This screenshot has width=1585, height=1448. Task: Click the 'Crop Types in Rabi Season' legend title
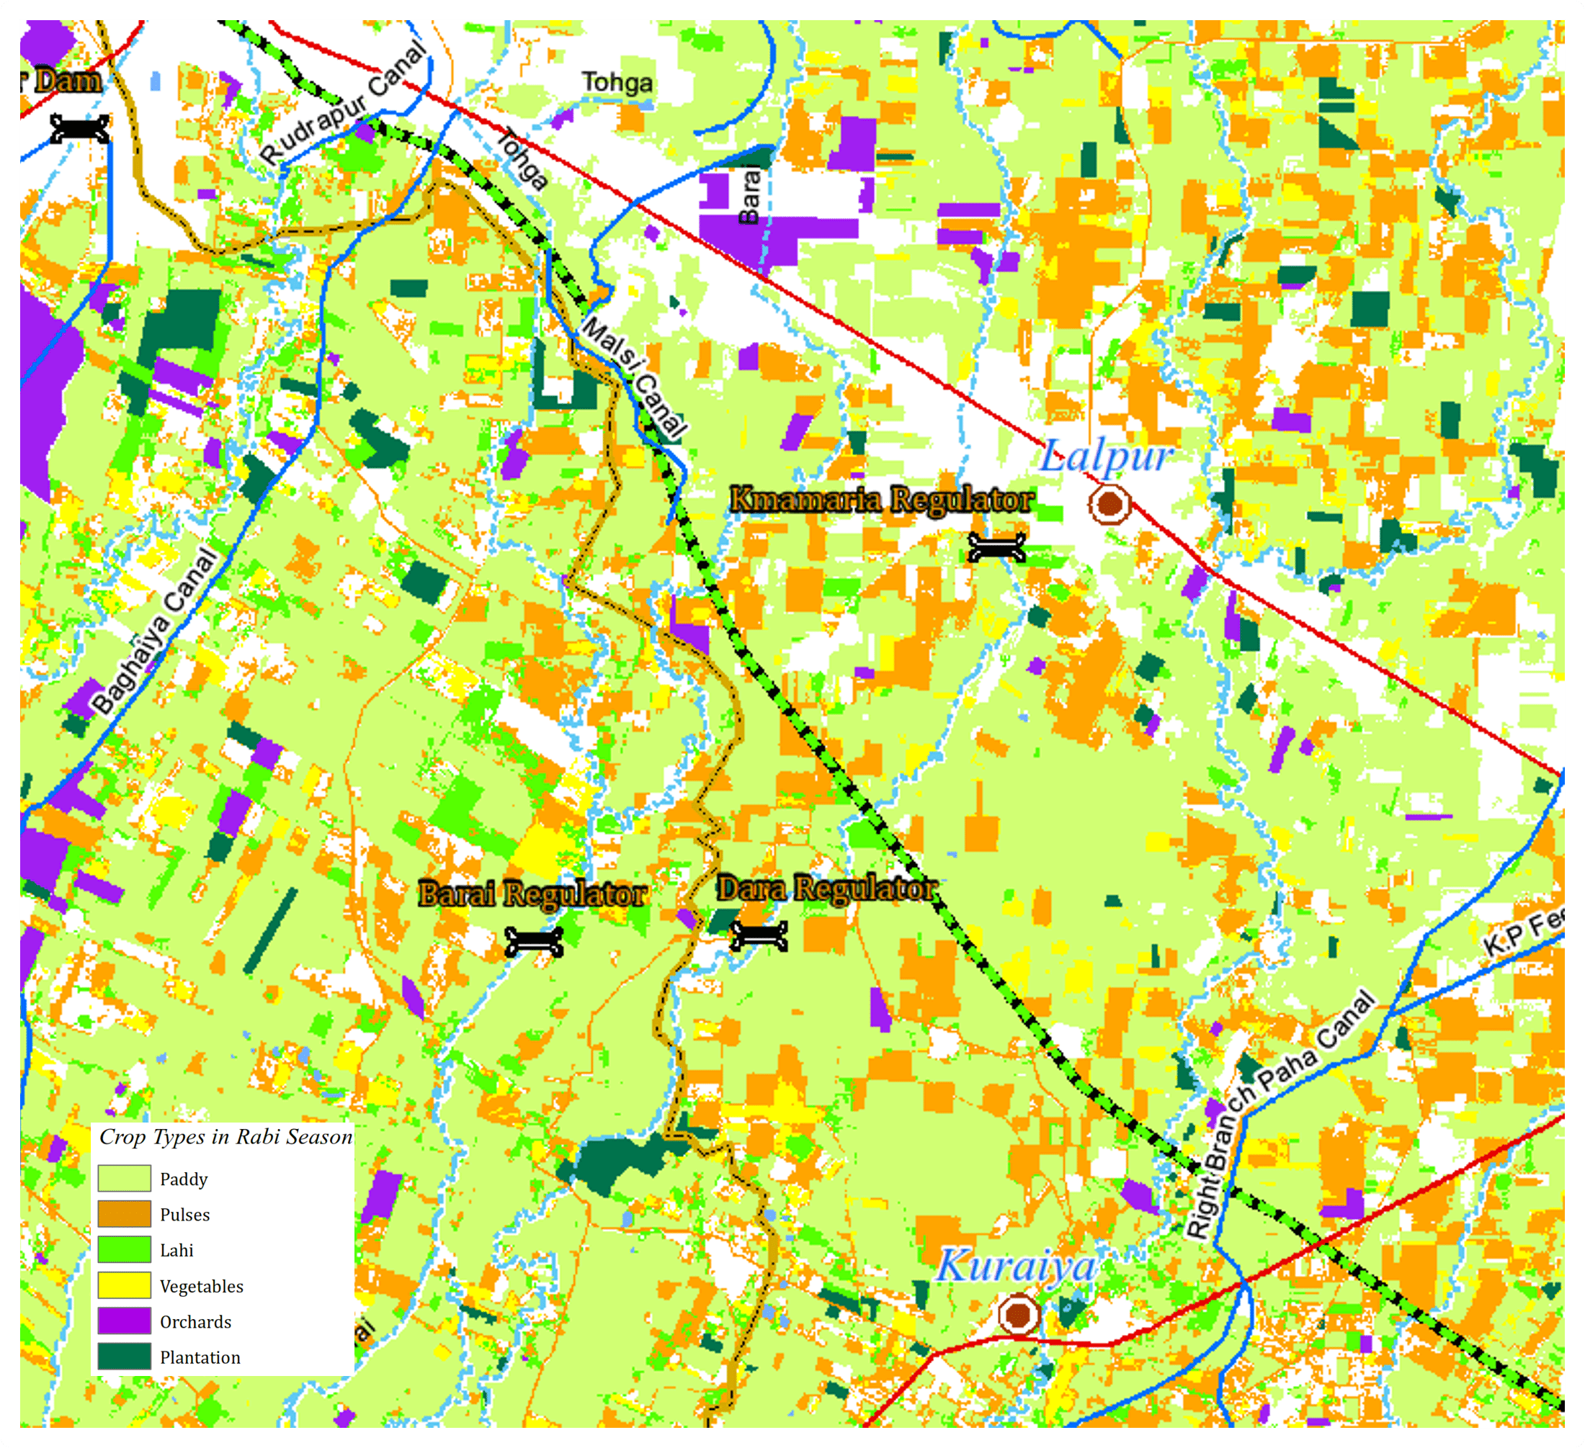click(226, 1137)
